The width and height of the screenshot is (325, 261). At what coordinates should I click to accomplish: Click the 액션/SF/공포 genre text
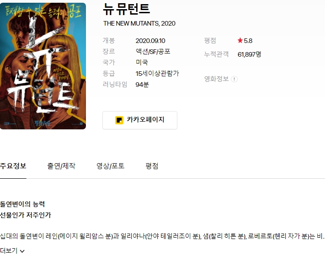click(x=153, y=51)
